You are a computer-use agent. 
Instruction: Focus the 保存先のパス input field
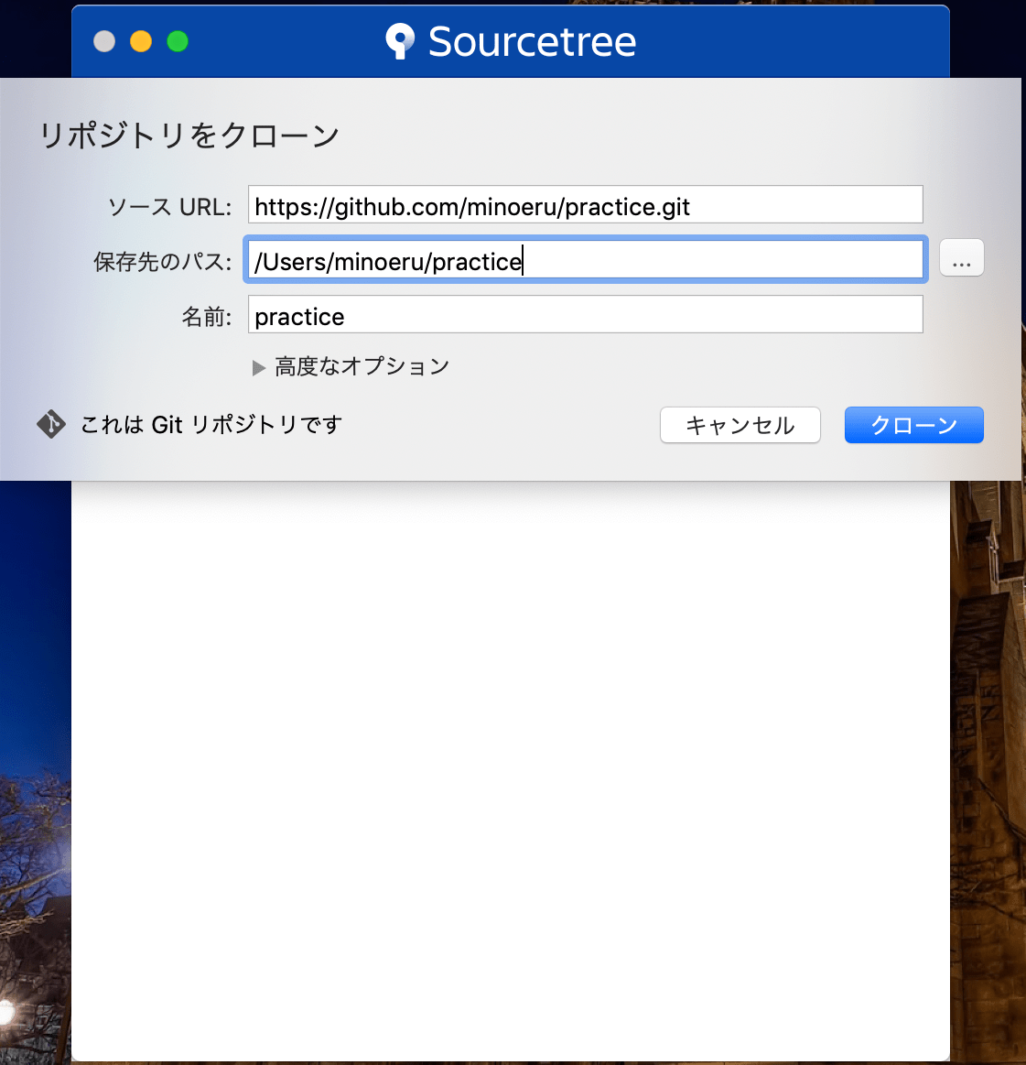pyautogui.click(x=585, y=260)
